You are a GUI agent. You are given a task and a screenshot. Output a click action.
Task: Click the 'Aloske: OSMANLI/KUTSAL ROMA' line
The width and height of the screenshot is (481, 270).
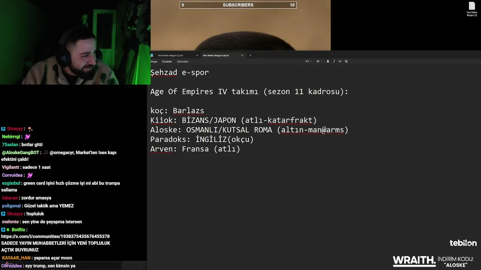[250, 130]
